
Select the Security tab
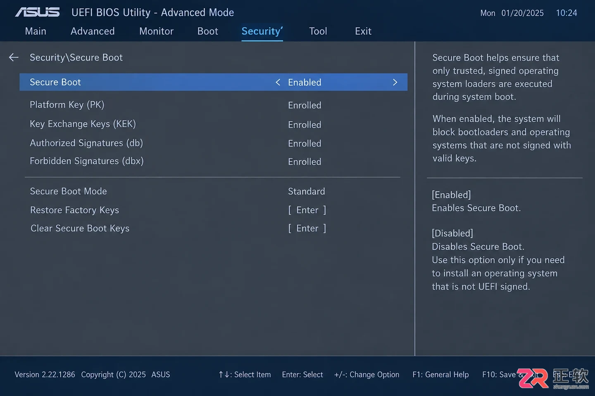(x=262, y=31)
